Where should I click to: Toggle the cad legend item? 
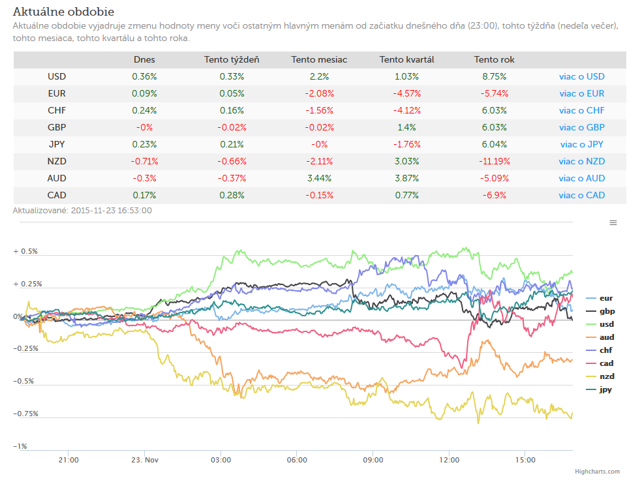[600, 363]
